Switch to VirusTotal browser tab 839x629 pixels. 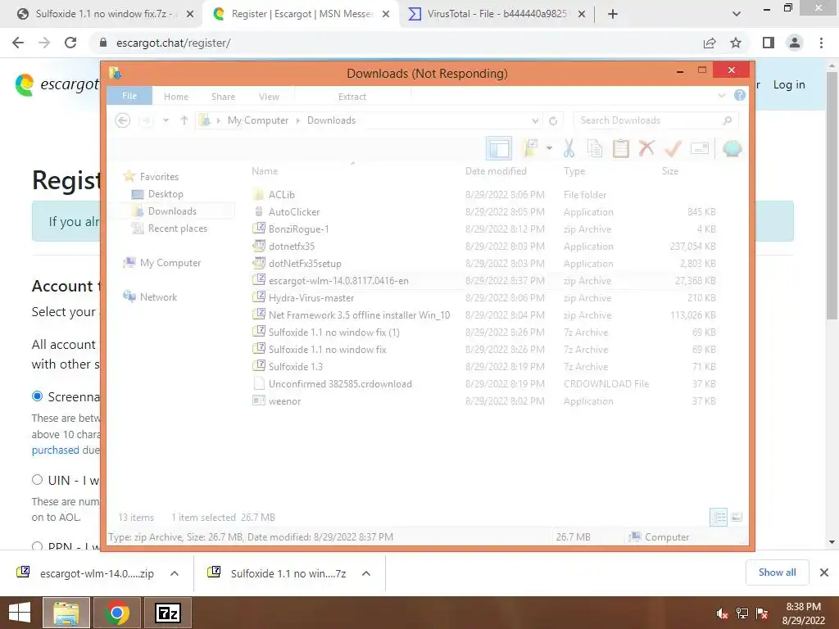[496, 14]
